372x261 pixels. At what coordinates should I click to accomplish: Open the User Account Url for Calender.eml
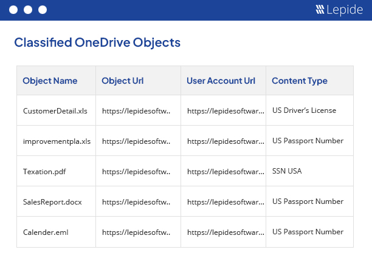pyautogui.click(x=226, y=232)
